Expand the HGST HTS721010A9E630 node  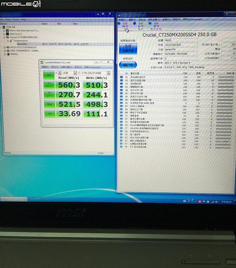(x=5, y=48)
